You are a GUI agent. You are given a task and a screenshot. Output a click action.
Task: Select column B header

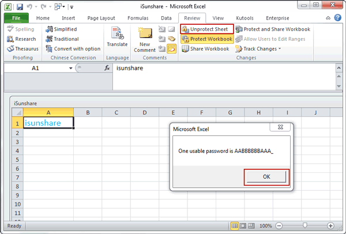(x=88, y=113)
